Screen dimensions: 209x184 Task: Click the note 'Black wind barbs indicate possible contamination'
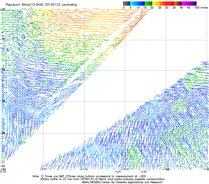(132, 179)
